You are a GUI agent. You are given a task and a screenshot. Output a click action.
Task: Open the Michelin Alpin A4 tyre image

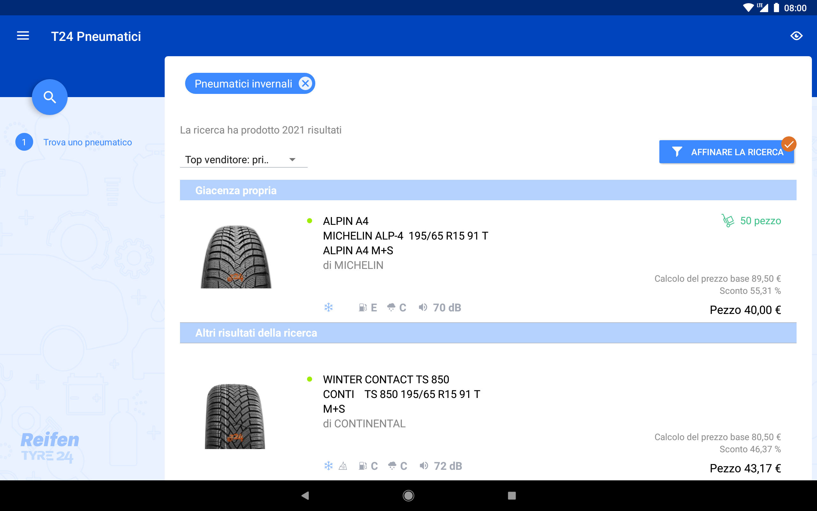(x=236, y=257)
